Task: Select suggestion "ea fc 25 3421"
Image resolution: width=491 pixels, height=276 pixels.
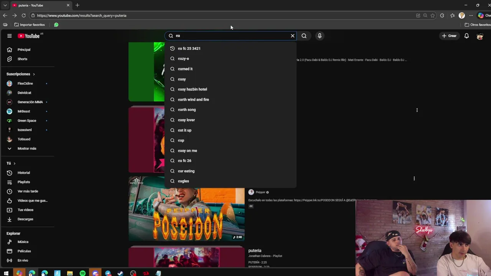Action: [x=230, y=48]
